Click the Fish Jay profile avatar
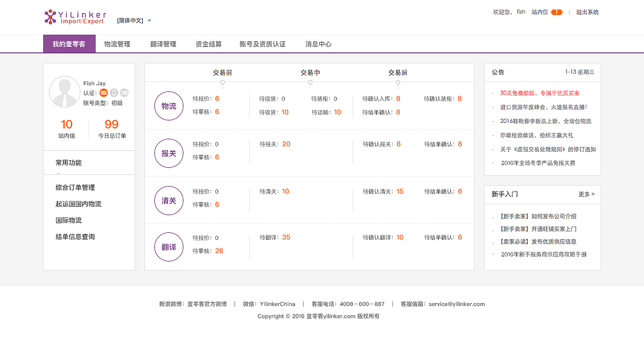This screenshot has height=350, width=644. click(65, 92)
